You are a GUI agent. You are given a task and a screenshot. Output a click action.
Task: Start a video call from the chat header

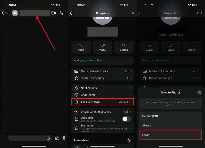53,13
